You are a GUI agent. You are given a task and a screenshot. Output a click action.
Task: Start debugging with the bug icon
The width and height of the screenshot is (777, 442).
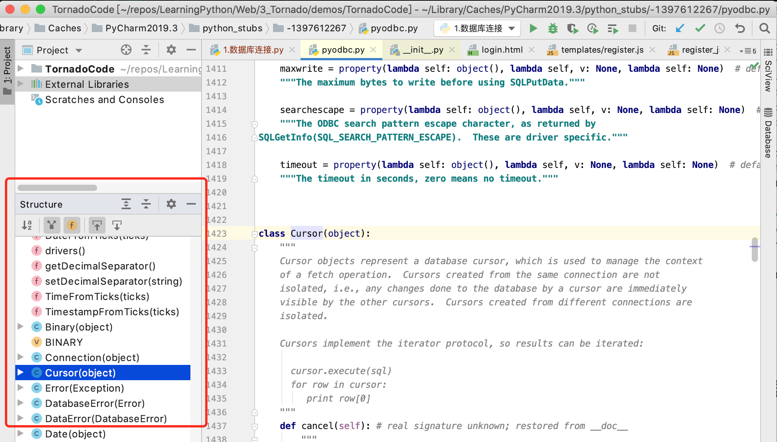553,29
